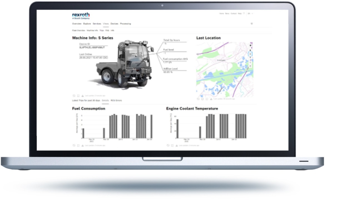Open the RCU Errors tab
The height and width of the screenshot is (200, 356).
[116, 100]
